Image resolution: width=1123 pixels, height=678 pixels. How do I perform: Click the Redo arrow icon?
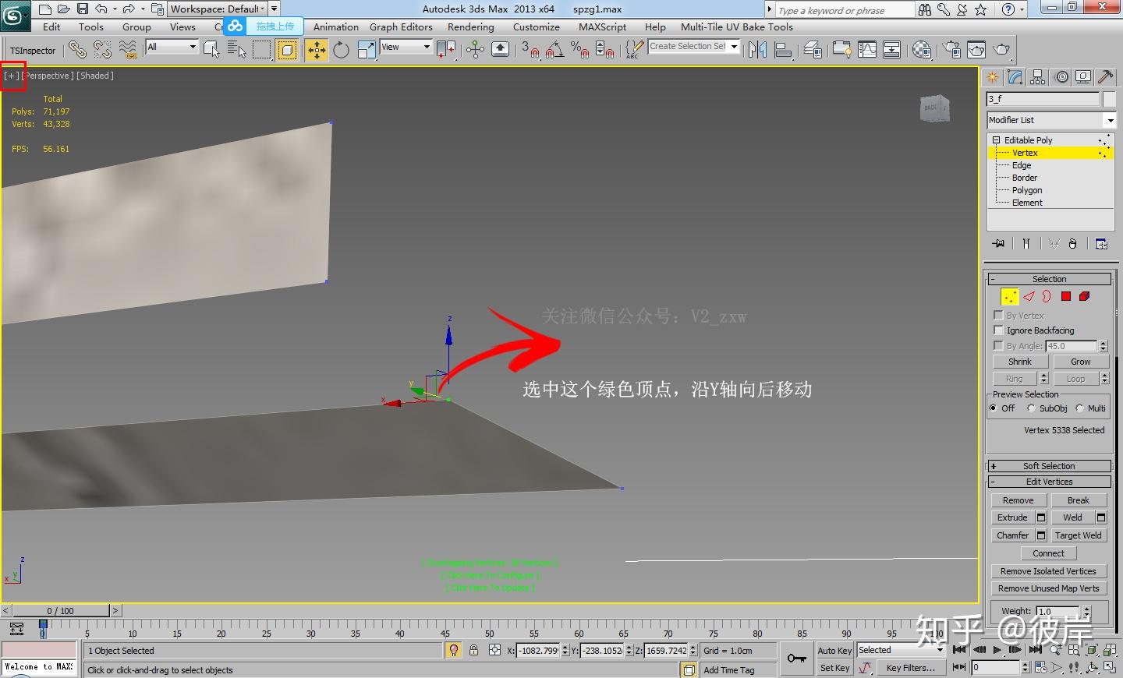click(x=129, y=9)
